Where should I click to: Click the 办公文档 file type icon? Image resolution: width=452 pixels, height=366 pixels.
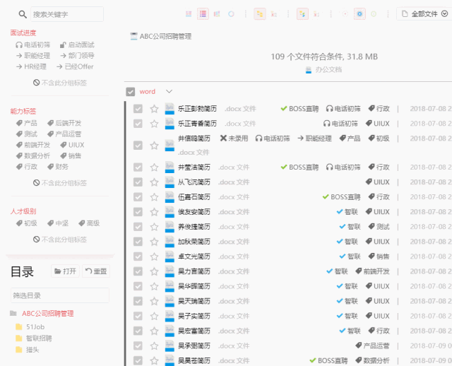(x=309, y=70)
